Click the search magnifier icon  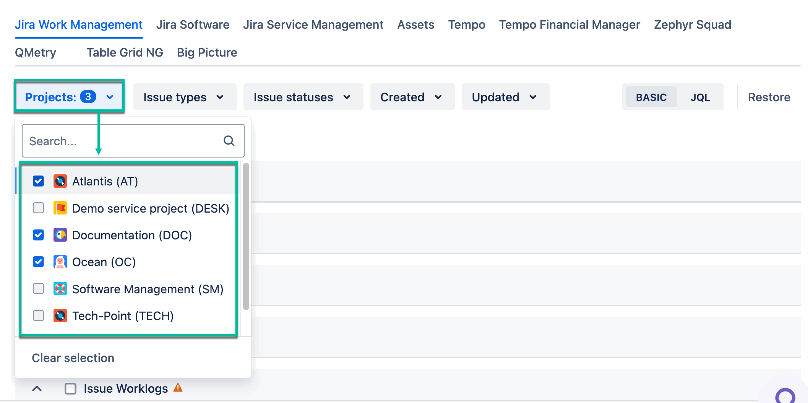[229, 141]
